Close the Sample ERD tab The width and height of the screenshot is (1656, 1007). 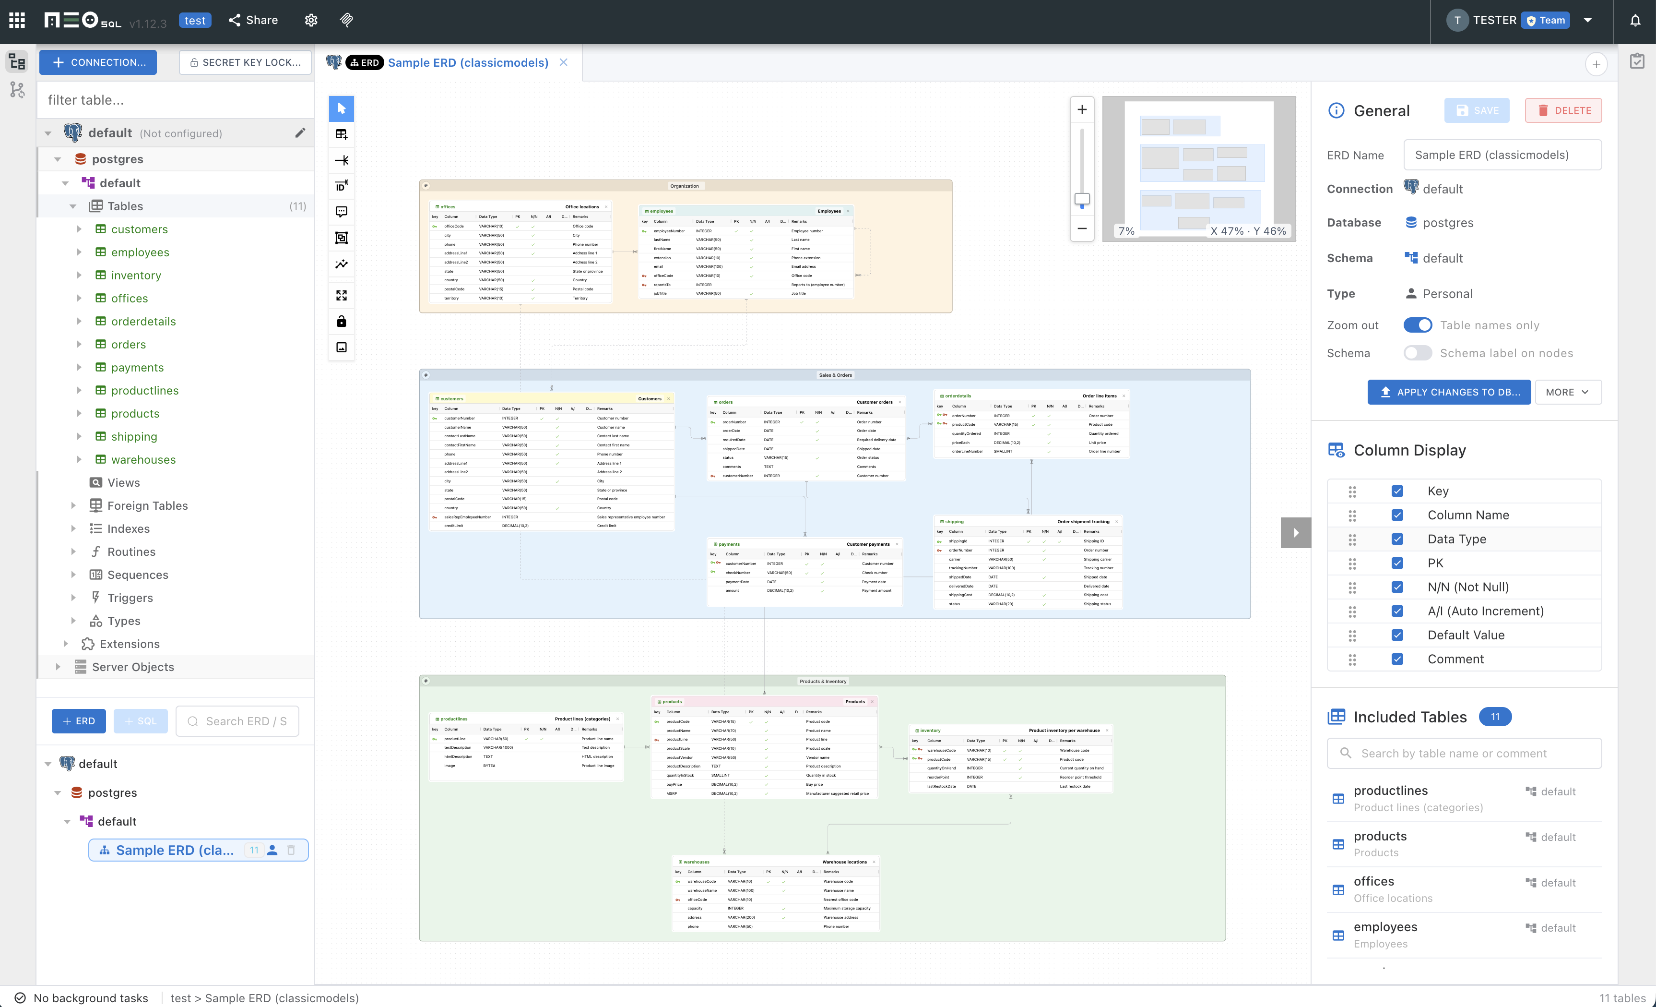564,62
